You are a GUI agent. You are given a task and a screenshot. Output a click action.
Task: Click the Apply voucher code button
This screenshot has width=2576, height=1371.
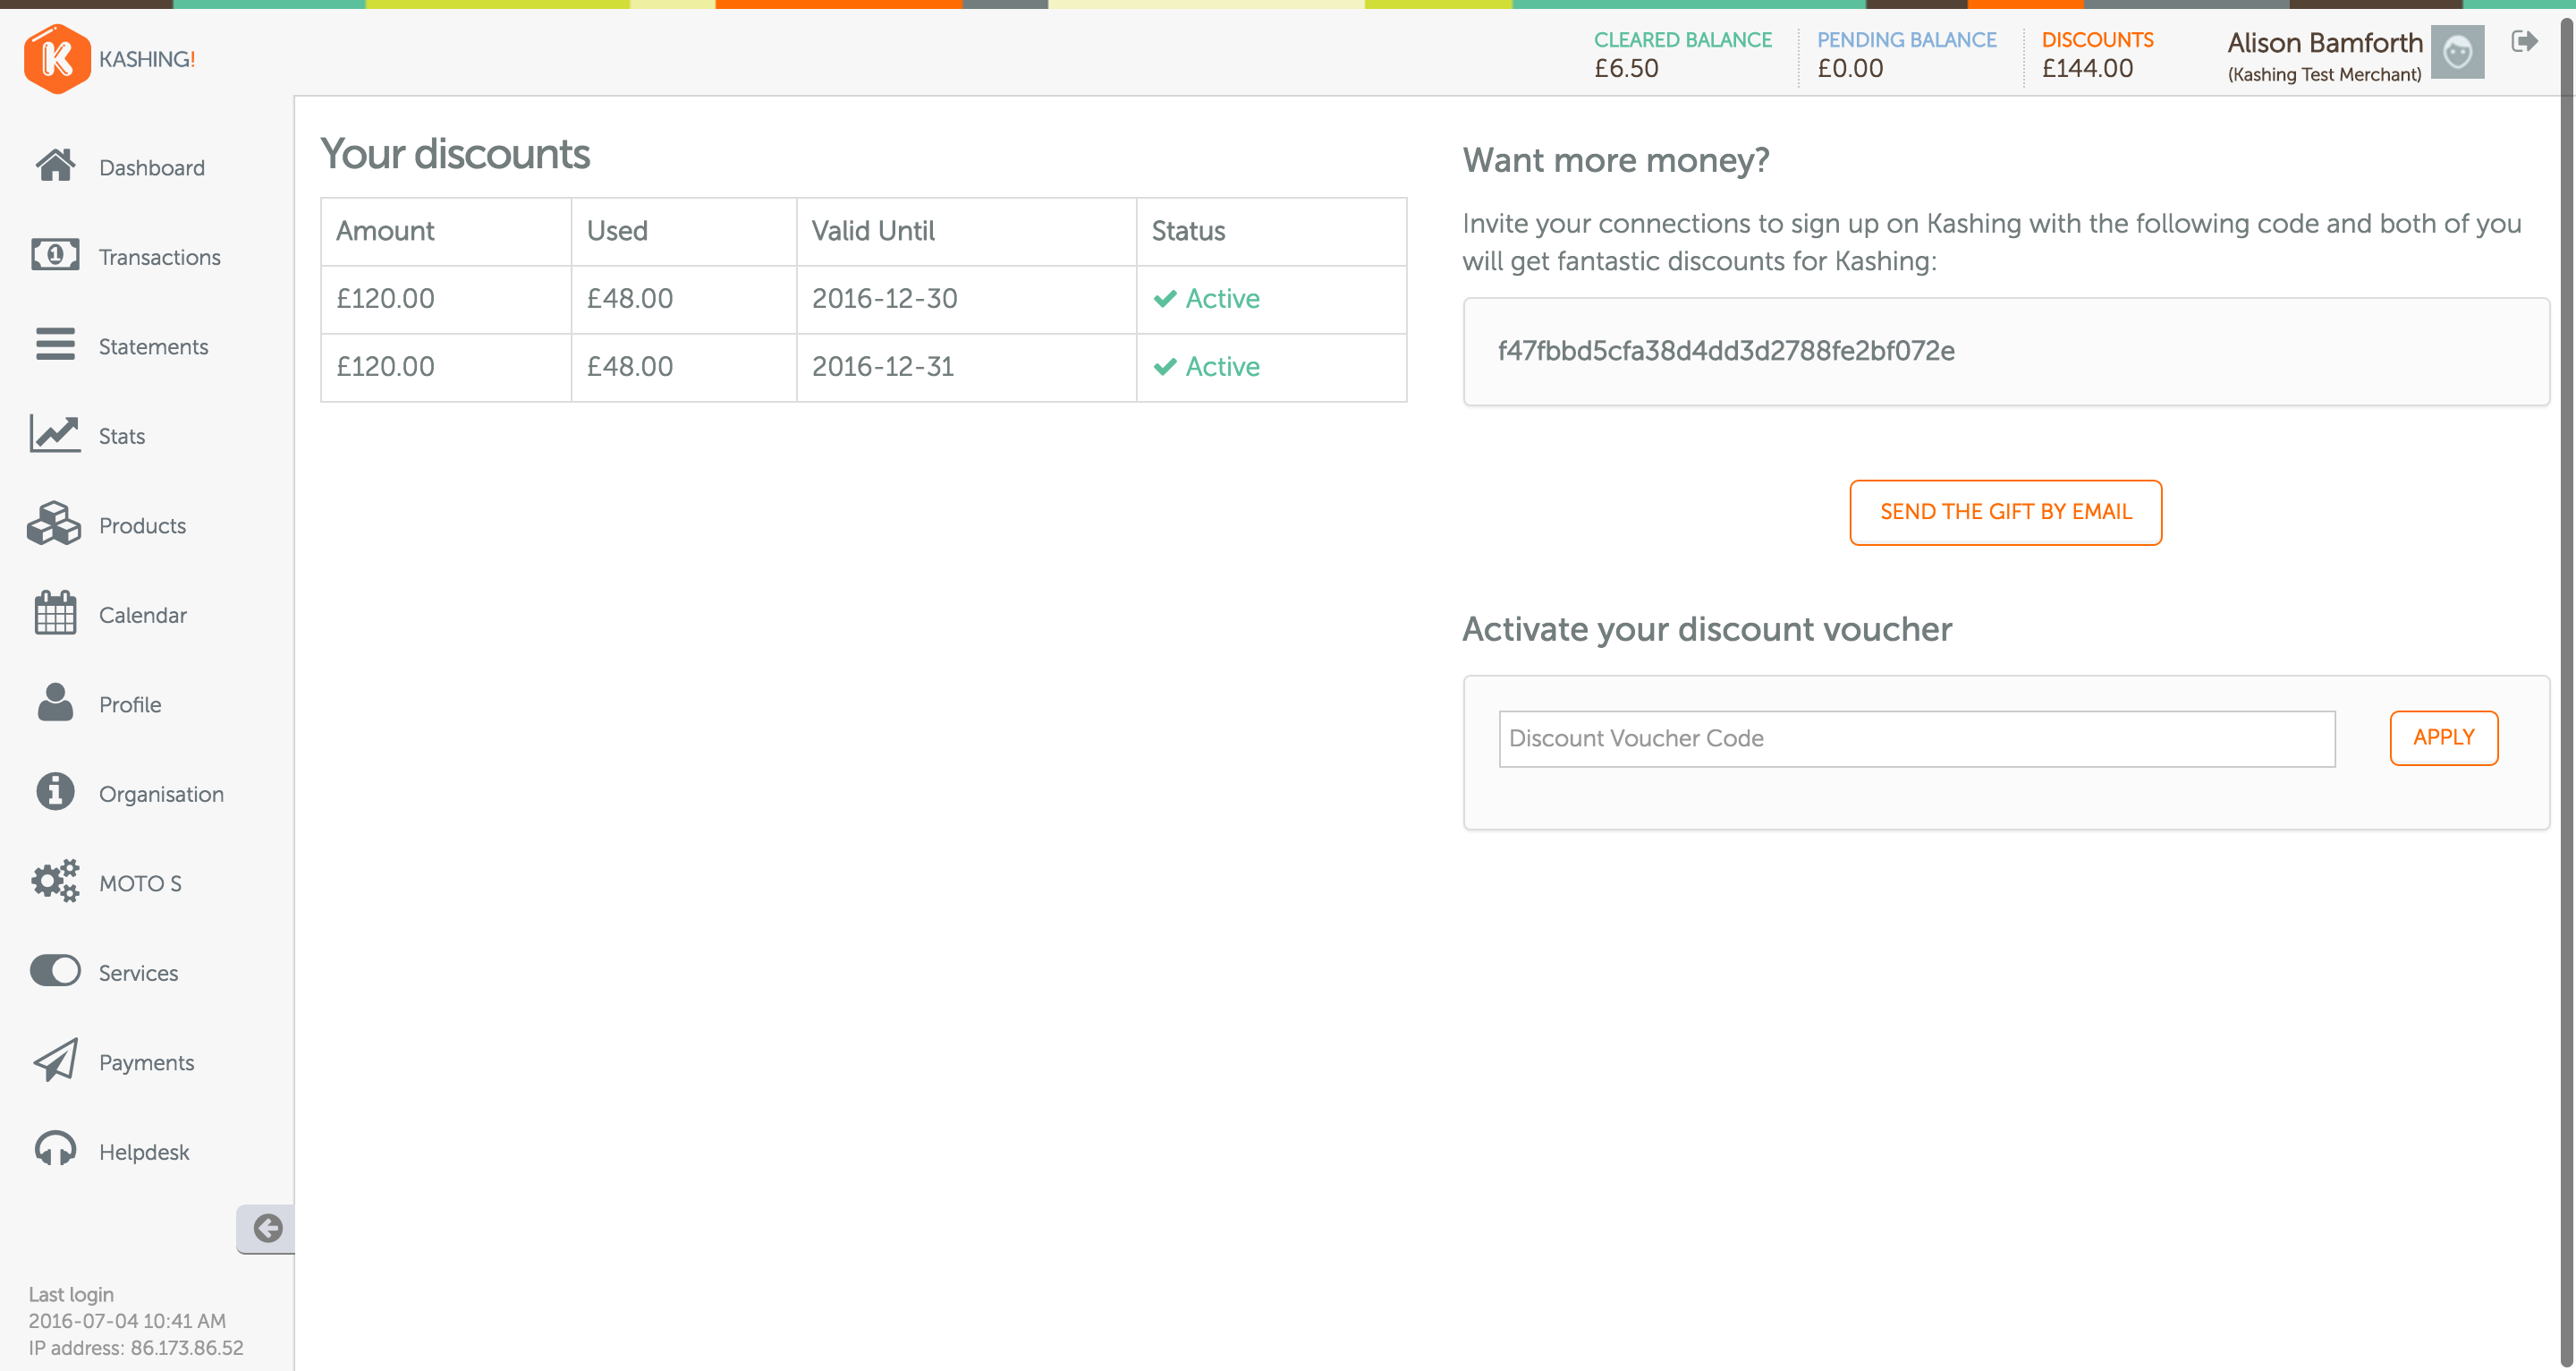click(2442, 738)
